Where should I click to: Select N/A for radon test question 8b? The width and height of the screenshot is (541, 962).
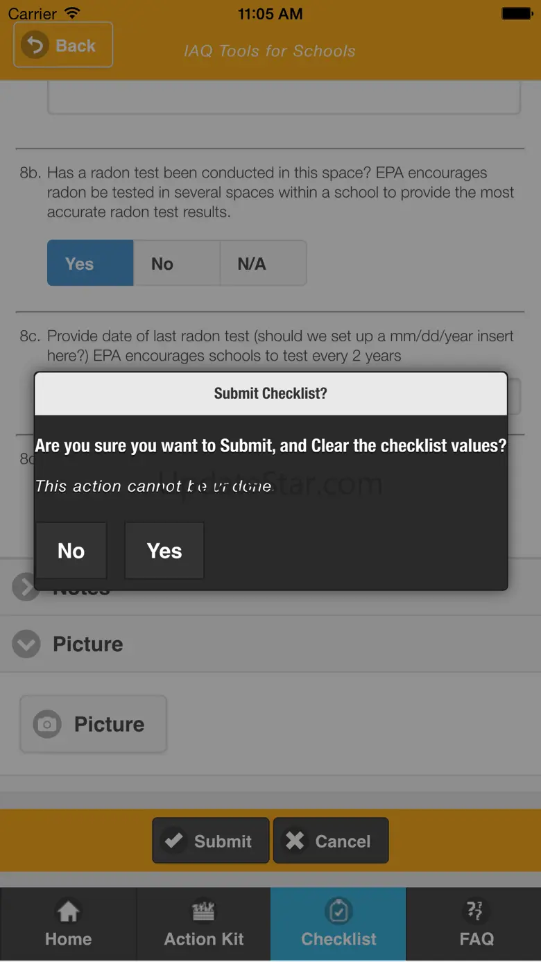tap(263, 264)
